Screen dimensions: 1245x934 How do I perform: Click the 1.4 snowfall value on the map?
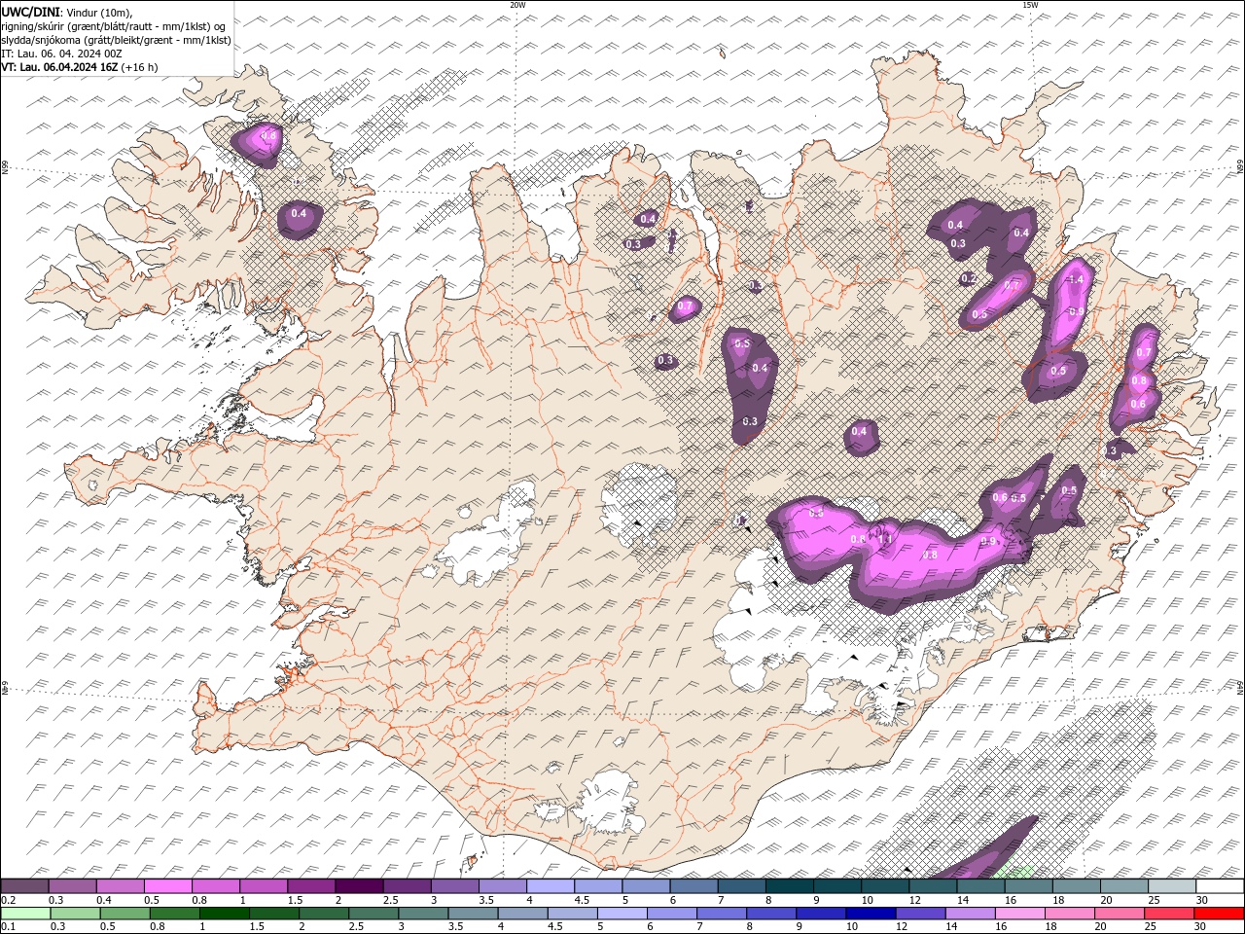[1075, 280]
